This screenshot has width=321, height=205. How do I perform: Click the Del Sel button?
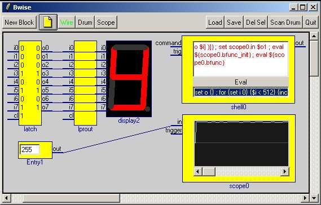click(x=256, y=23)
